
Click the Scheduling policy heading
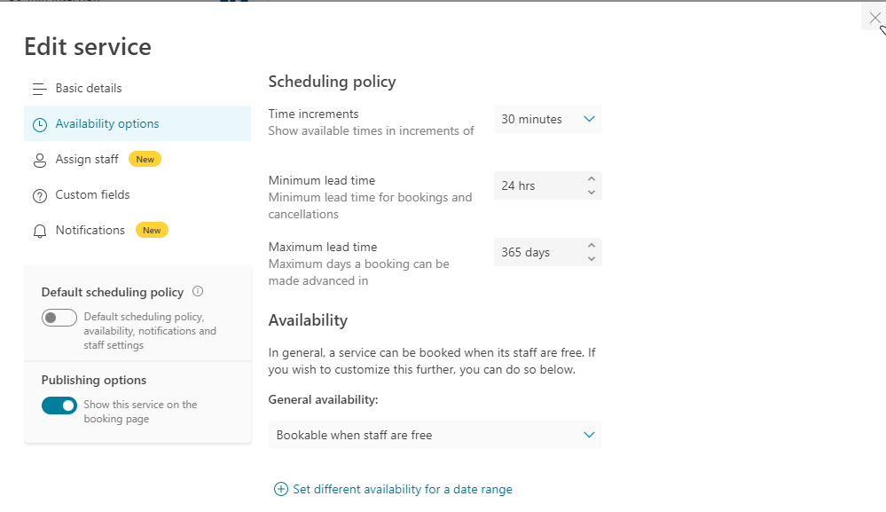[x=333, y=82]
